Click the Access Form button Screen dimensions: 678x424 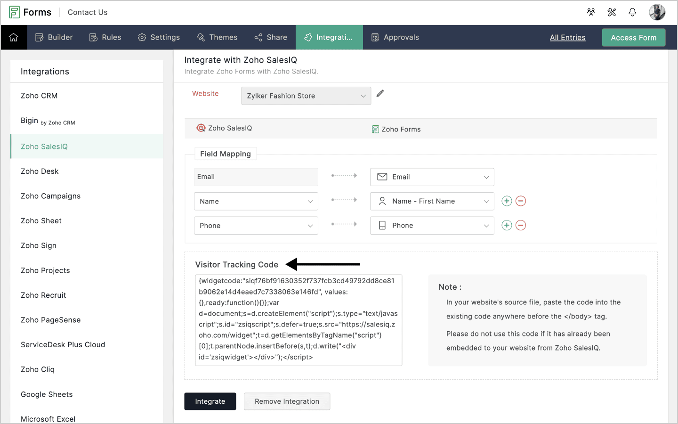click(634, 38)
